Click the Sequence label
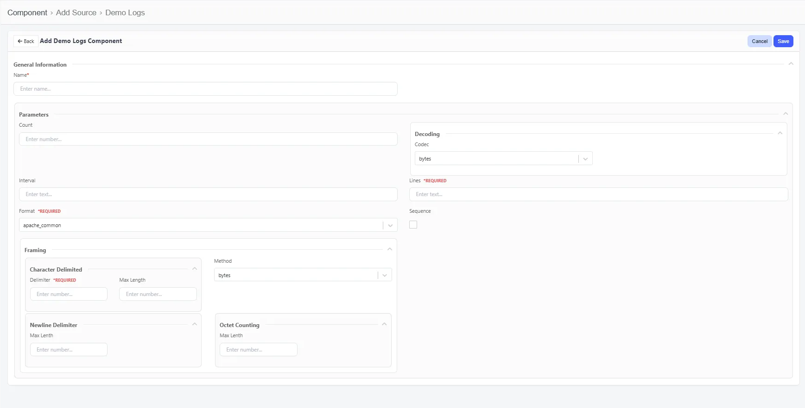 click(x=420, y=211)
